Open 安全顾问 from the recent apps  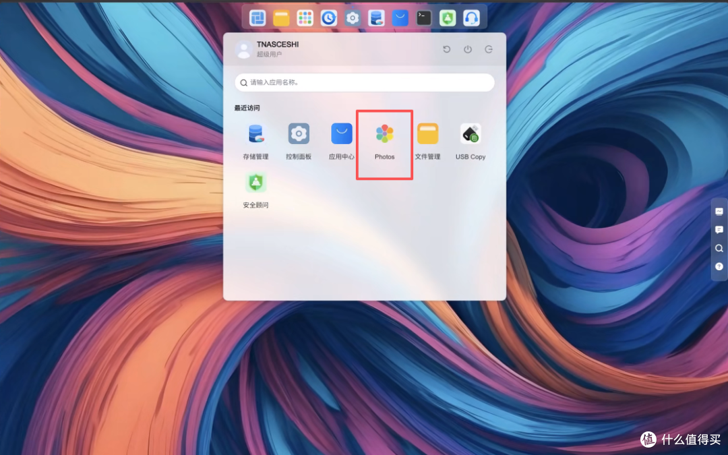pos(256,190)
